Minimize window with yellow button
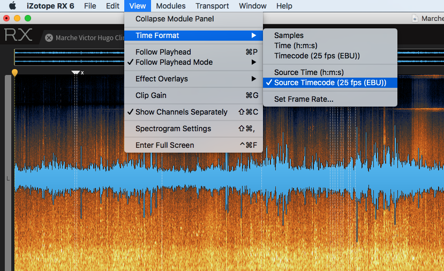444x271 pixels. click(x=17, y=18)
